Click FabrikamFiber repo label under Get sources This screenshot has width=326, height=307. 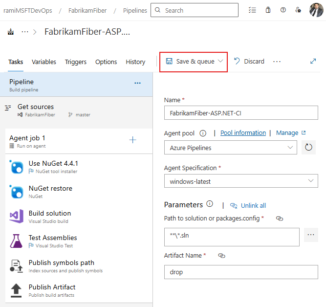point(40,115)
